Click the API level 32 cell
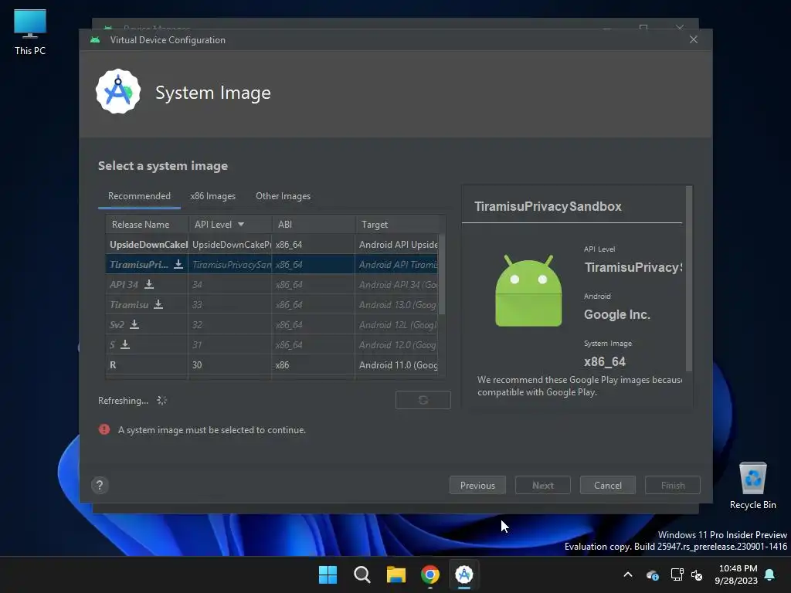This screenshot has width=791, height=593. pos(229,325)
